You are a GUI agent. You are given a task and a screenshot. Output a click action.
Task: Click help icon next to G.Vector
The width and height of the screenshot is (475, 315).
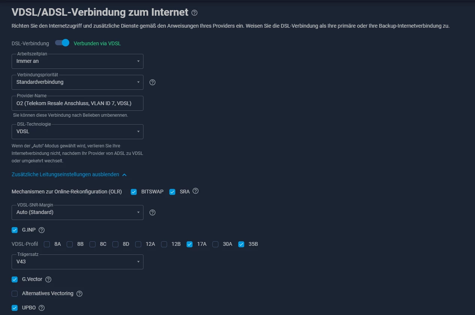coord(48,279)
